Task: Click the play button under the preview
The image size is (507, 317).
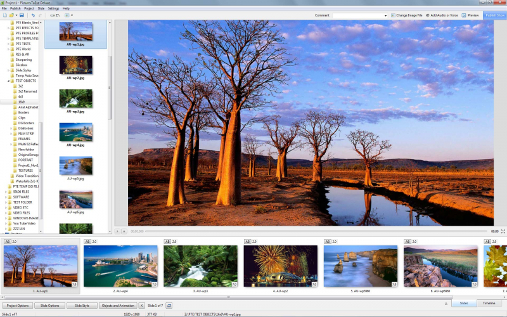Action: point(117,231)
